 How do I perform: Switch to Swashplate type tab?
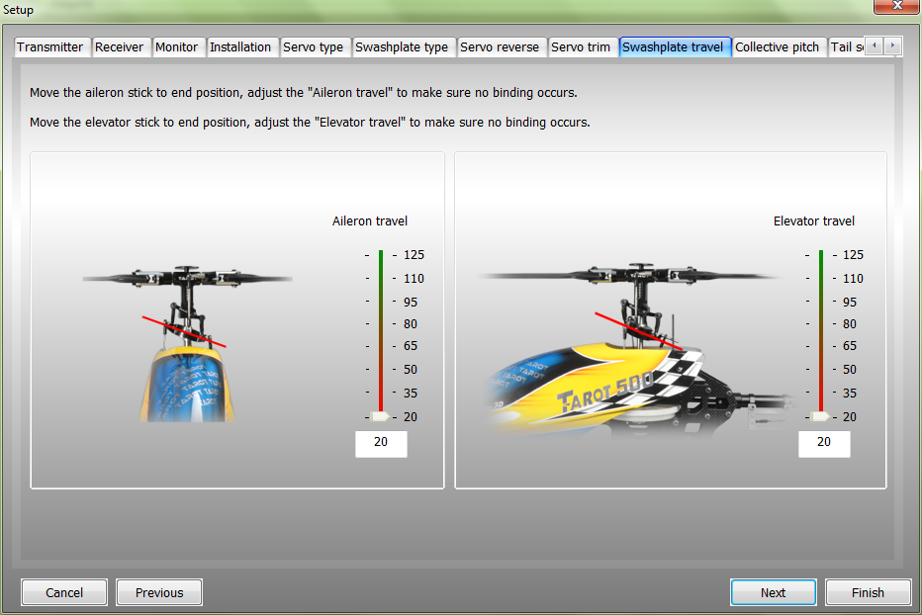402,47
